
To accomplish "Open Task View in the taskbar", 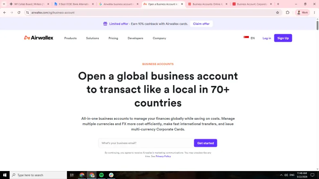I will tap(72, 175).
